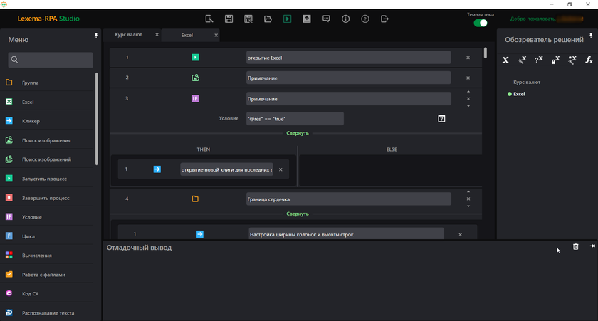
Task: Switch to the Excel tab
Action: [187, 35]
